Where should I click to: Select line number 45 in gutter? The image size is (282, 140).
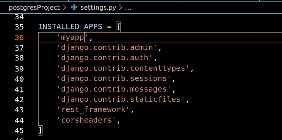(19, 131)
